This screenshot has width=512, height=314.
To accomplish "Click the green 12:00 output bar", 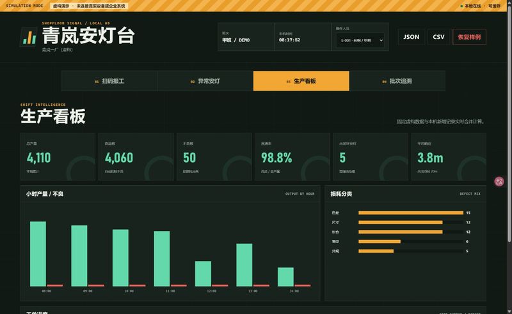I will [x=203, y=274].
